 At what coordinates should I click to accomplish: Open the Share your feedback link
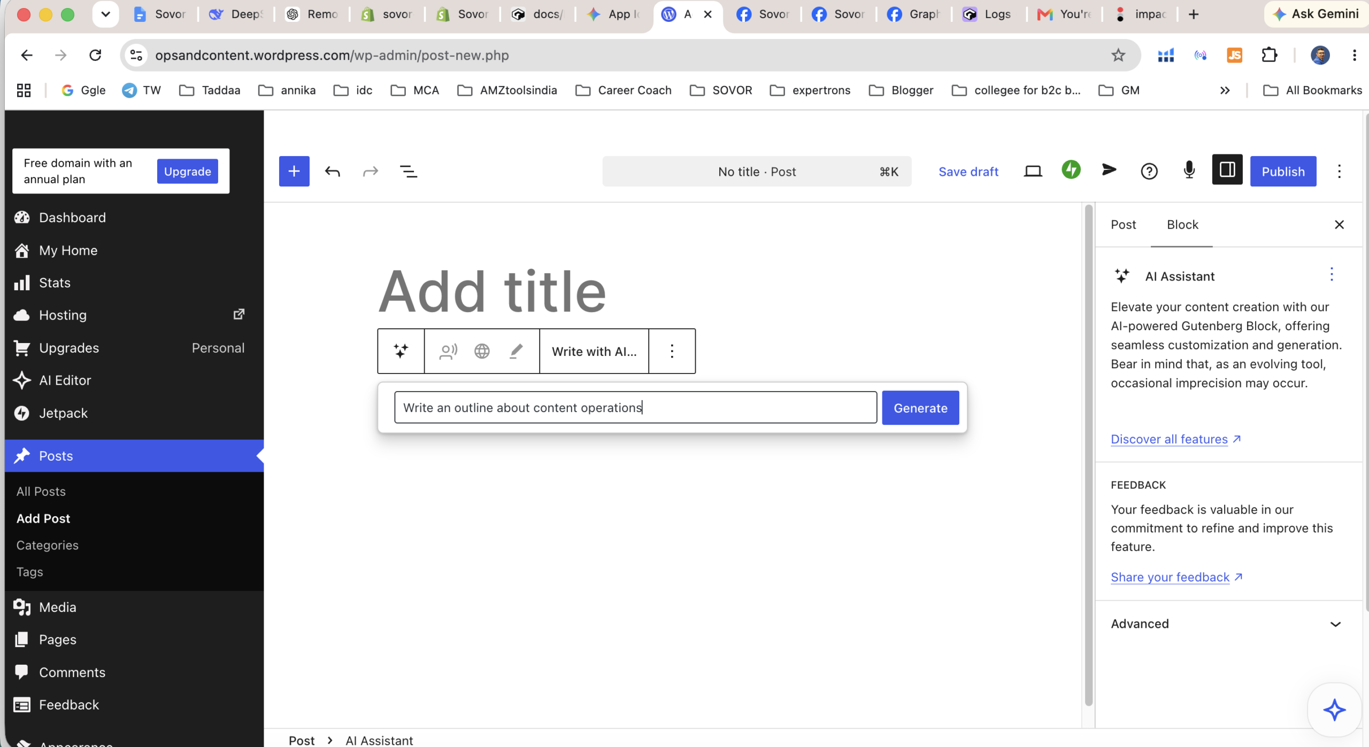pos(1176,577)
